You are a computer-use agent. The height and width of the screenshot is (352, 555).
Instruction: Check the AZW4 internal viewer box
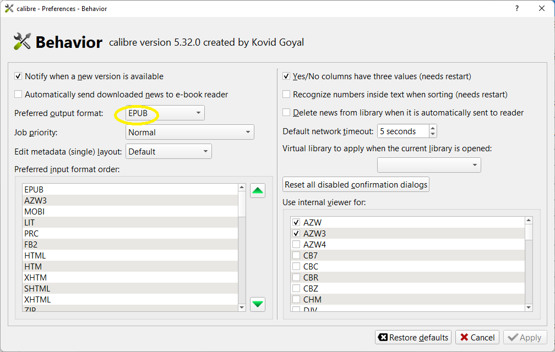coord(296,244)
